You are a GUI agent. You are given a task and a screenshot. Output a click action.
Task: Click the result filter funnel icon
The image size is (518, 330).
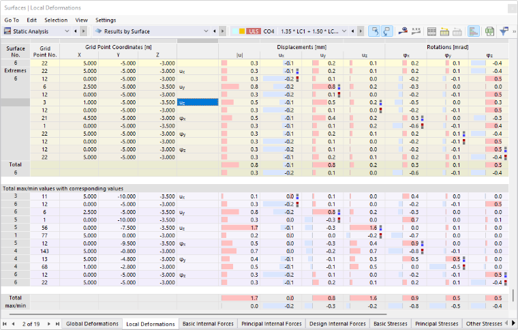[x=504, y=31]
